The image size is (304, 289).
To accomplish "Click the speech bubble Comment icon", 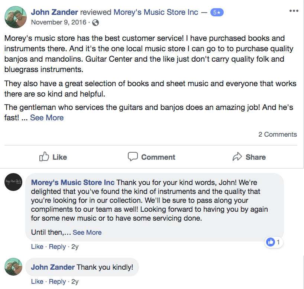I will tap(133, 157).
